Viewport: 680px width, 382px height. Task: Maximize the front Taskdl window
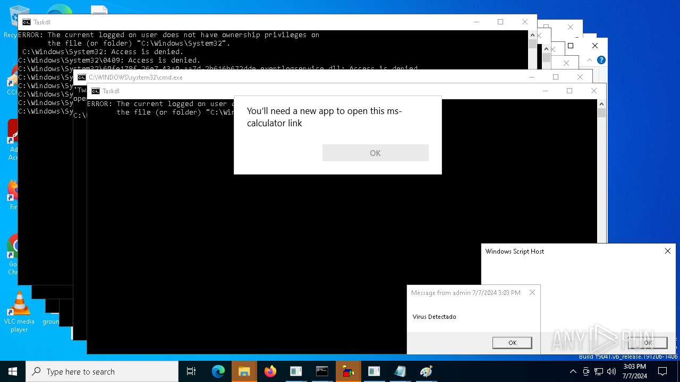pos(569,91)
